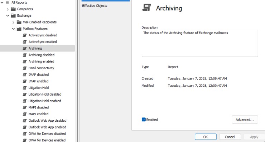This screenshot has width=265, height=142.
Task: Click the Archiving disabled report icon
Action: tap(25, 55)
